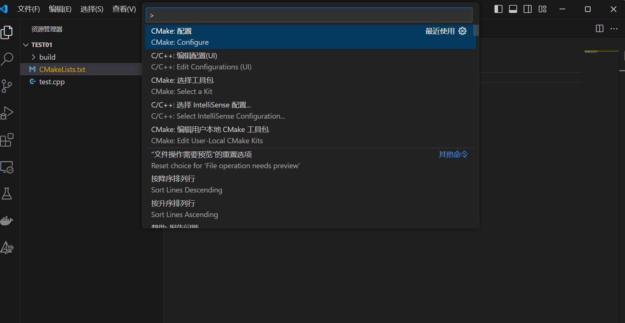Image resolution: width=625 pixels, height=323 pixels.
Task: Open Customize Layout icon
Action: [542, 9]
